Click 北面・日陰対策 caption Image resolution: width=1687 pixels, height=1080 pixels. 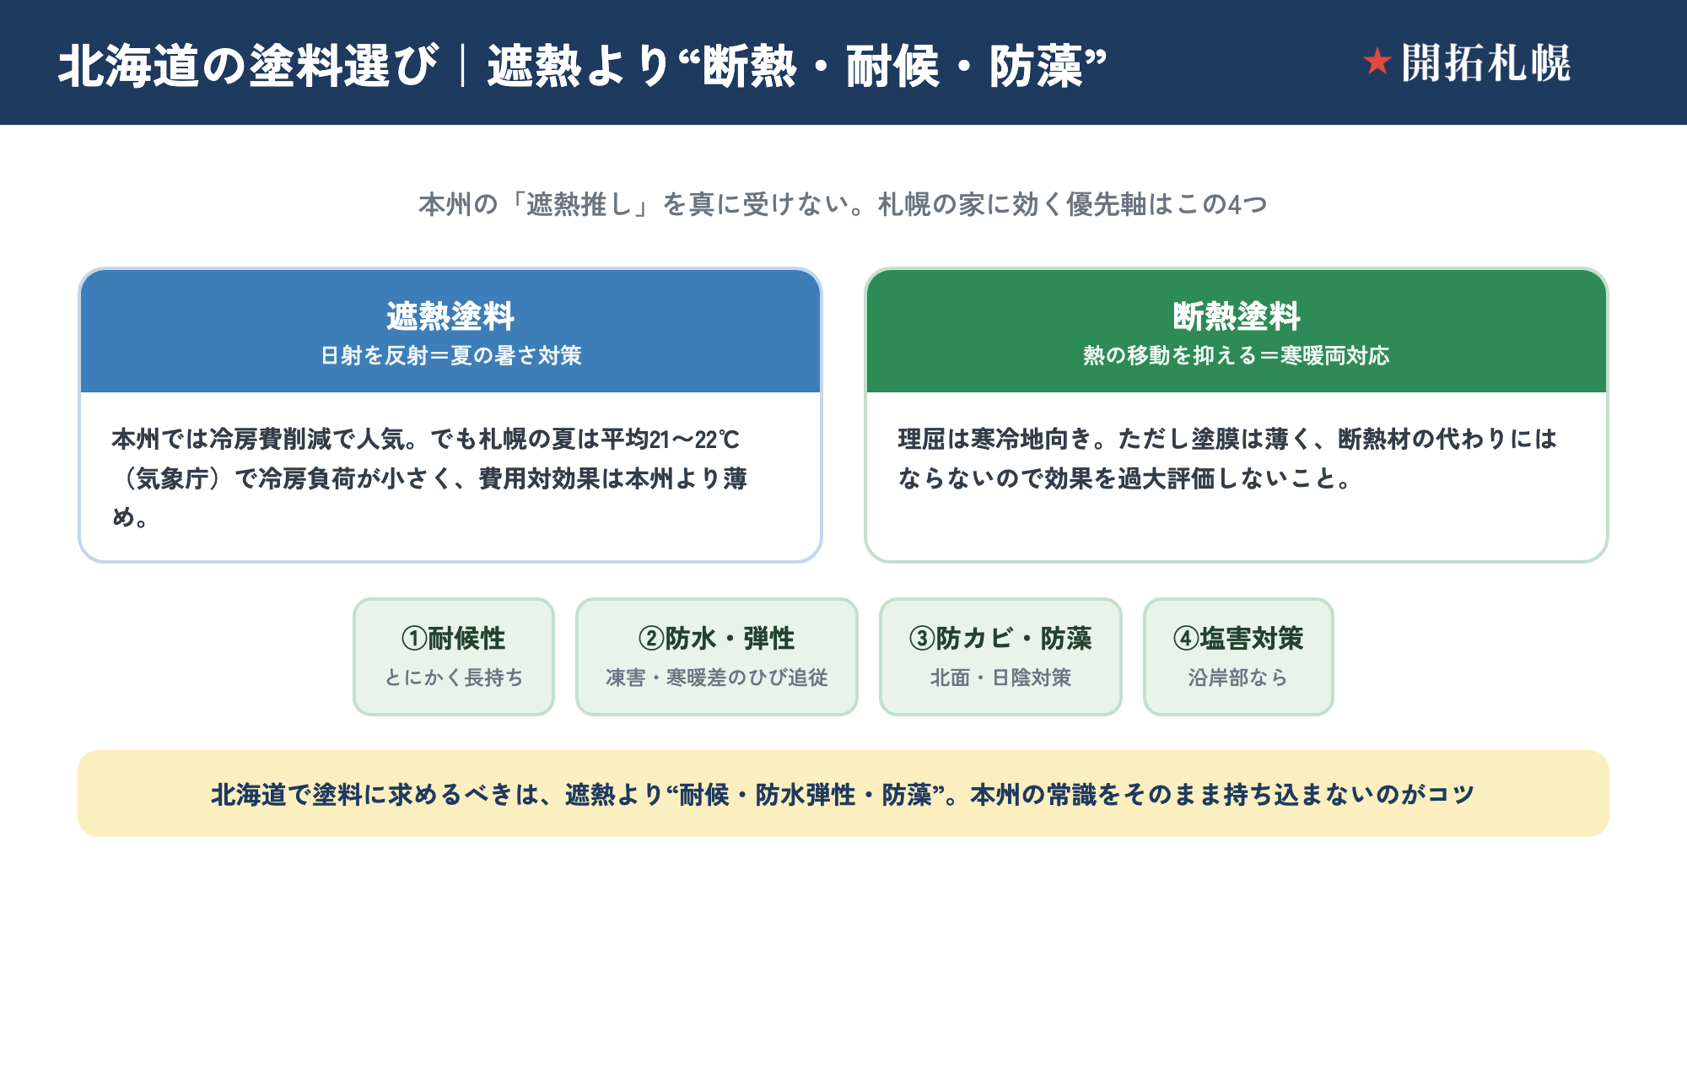(1000, 678)
